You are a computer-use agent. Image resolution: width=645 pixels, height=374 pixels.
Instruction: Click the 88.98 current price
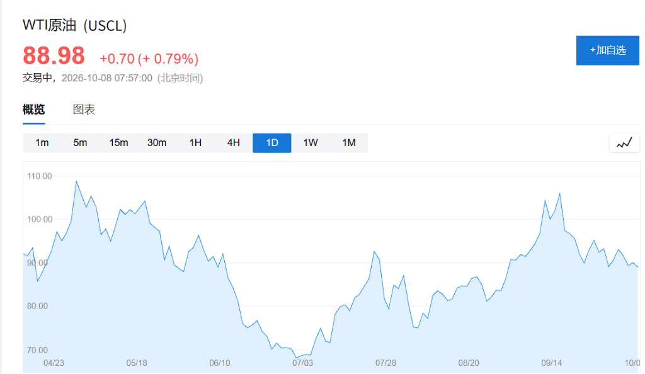54,56
